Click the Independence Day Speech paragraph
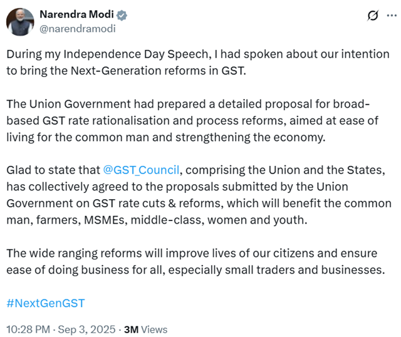The image size is (401, 337). click(x=198, y=63)
